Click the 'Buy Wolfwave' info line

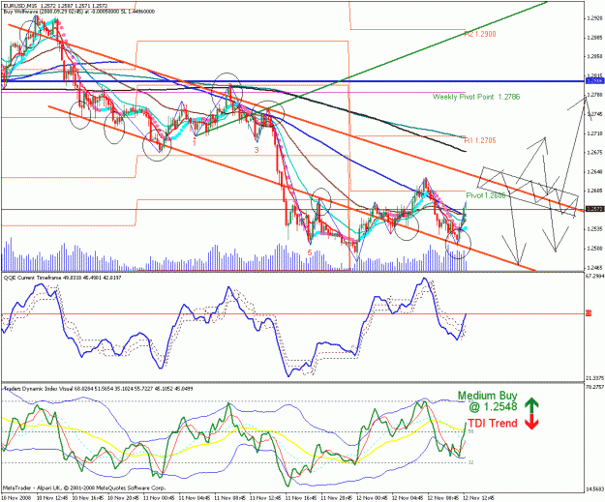coord(78,12)
